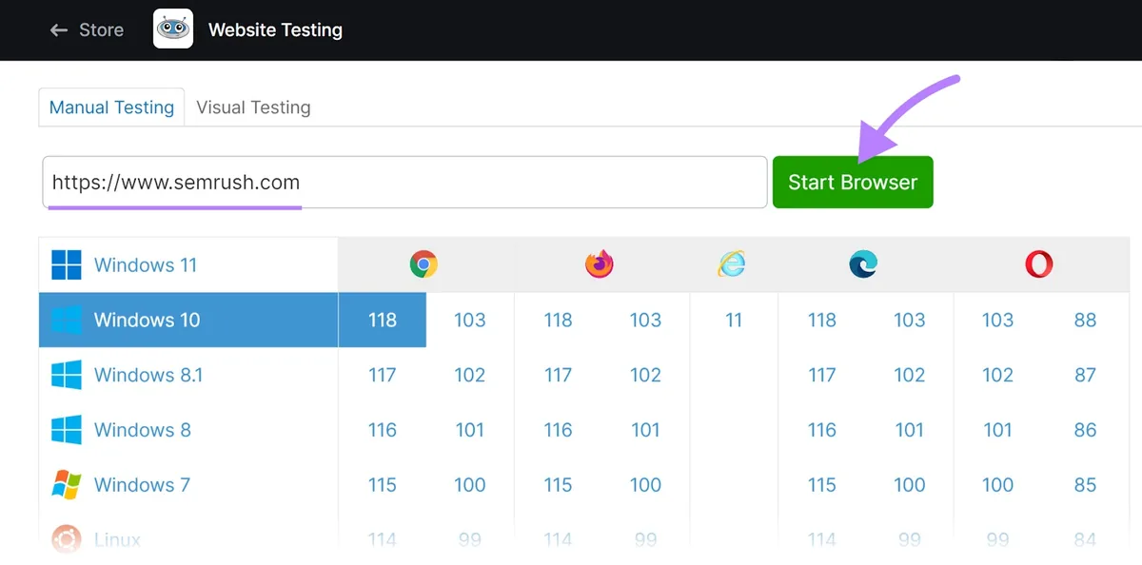Choose Chrome 102 on Windows 8.1
1142x565 pixels.
point(470,375)
